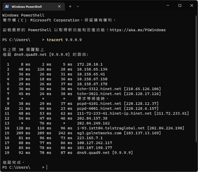The image size is (198, 172).
Task: Click the 242 ms value in hop 15
Action: coord(65,133)
